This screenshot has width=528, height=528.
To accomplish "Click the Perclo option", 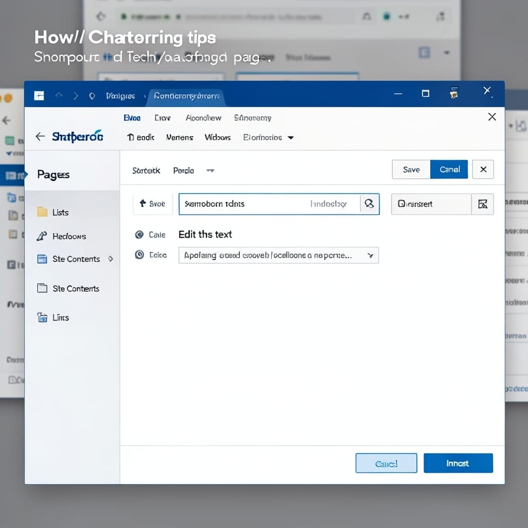I will [x=184, y=170].
